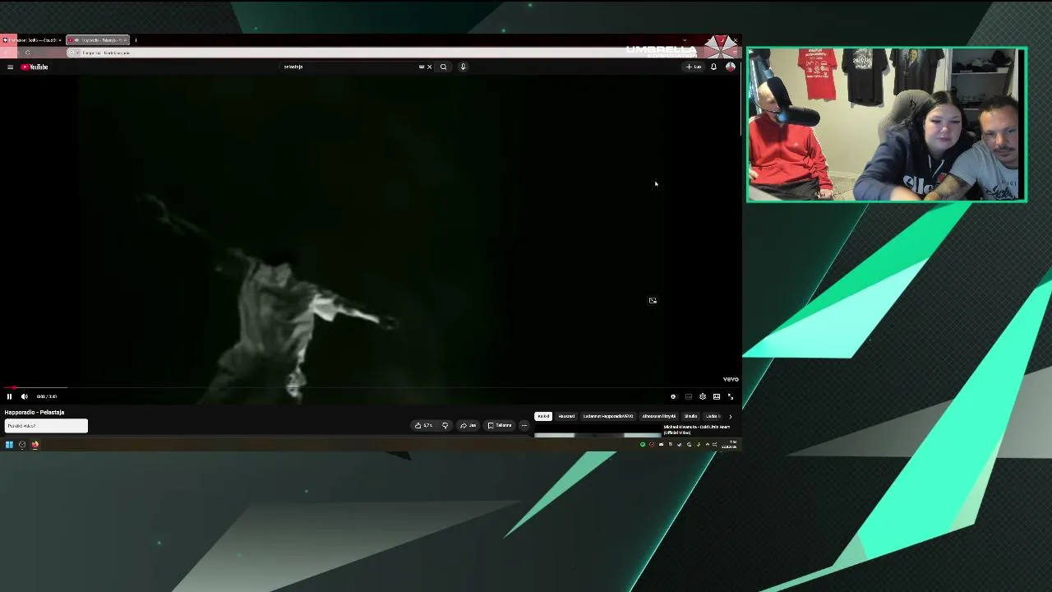Focus the YouTube search field
Screen dimensions: 1052x592
click(x=349, y=67)
